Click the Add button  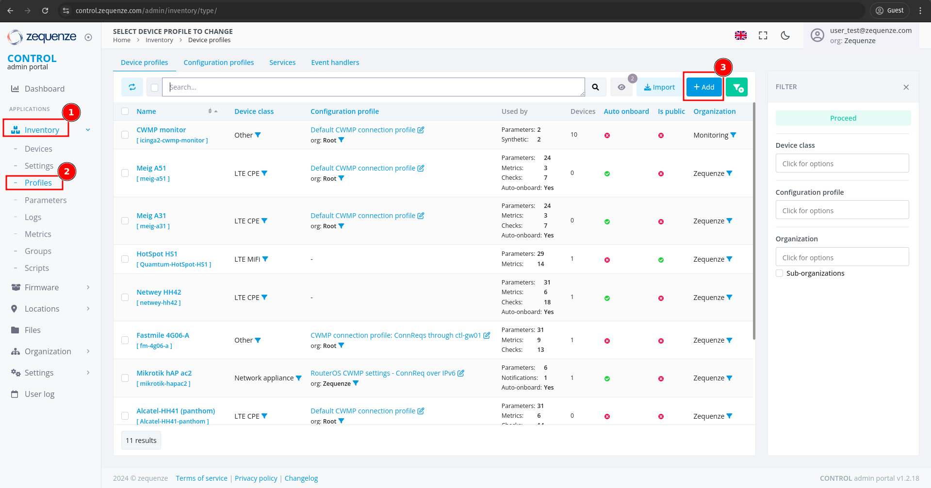coord(703,87)
